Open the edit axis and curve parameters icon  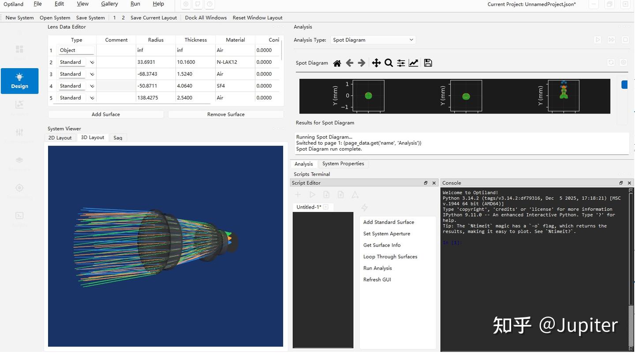click(x=413, y=63)
